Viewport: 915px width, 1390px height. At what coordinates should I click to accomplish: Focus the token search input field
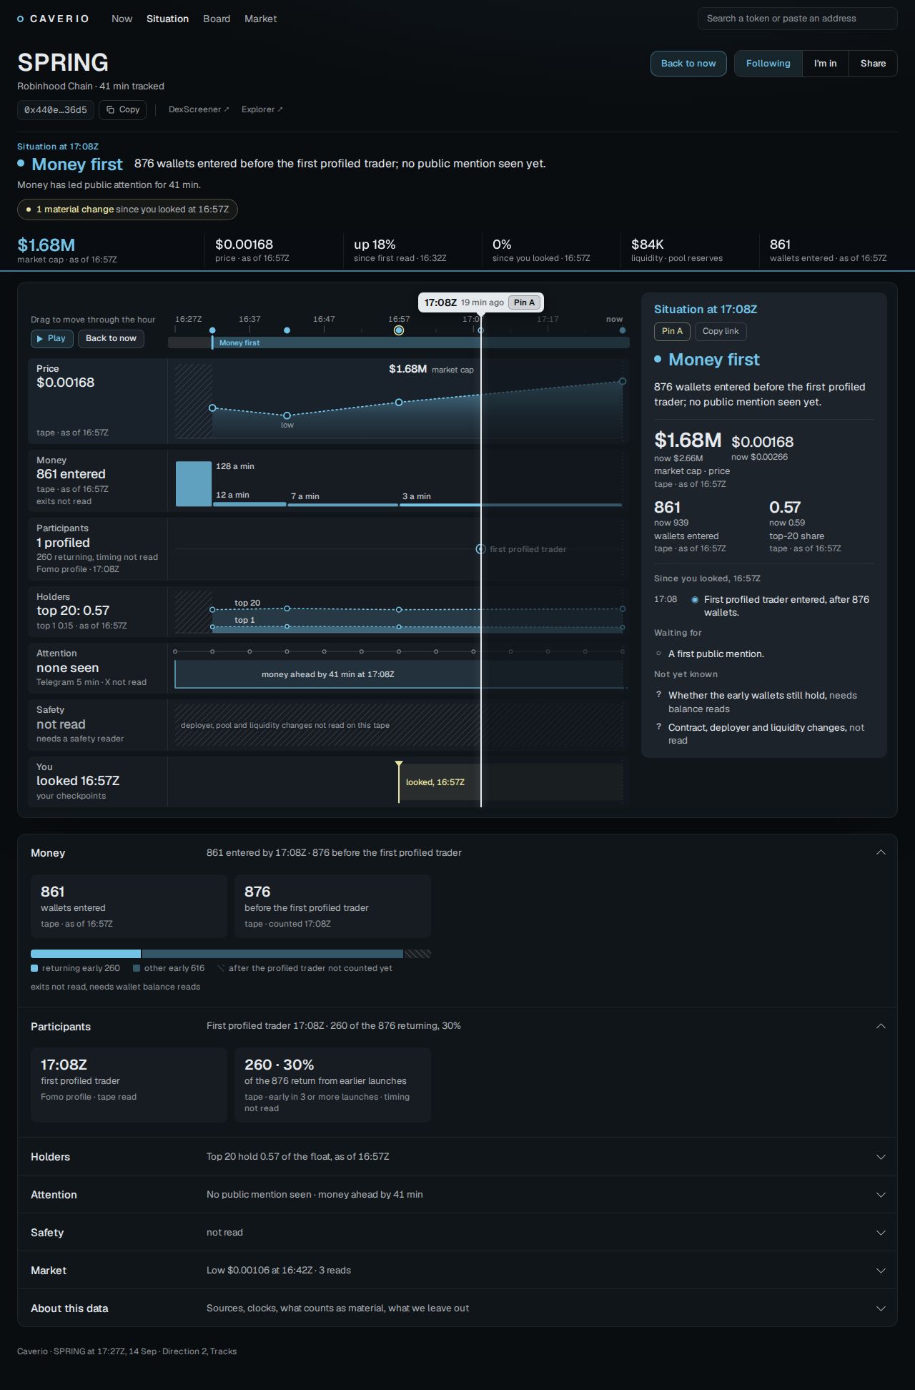click(797, 19)
